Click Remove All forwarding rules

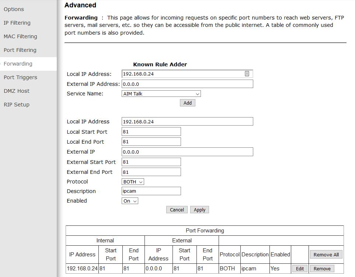(326, 255)
